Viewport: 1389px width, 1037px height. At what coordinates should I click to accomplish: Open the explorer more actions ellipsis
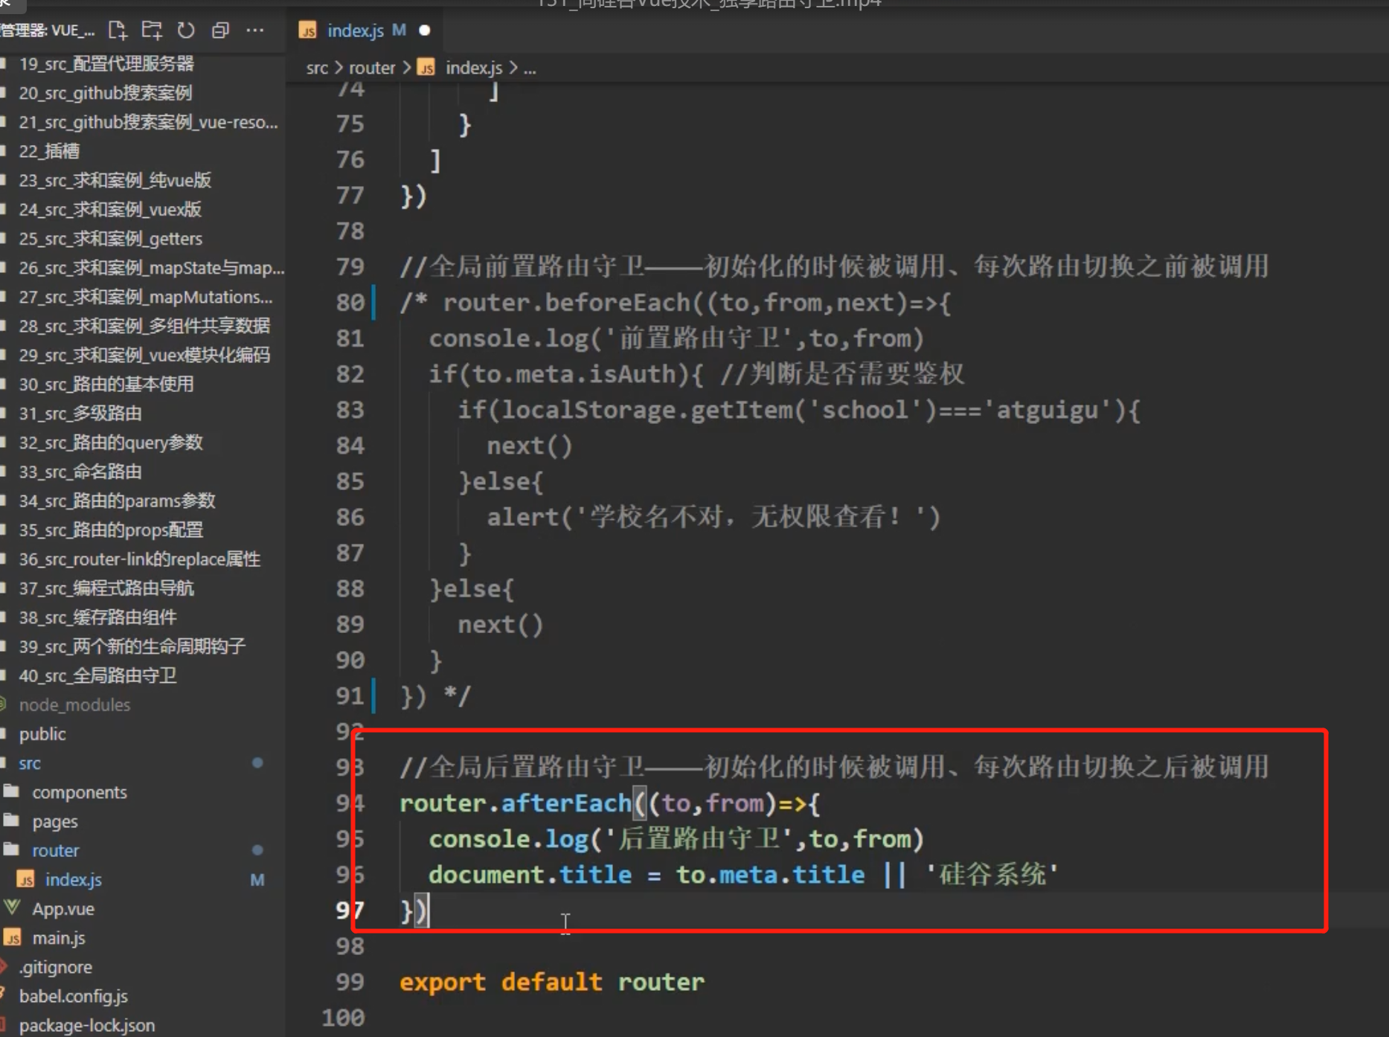click(x=255, y=30)
